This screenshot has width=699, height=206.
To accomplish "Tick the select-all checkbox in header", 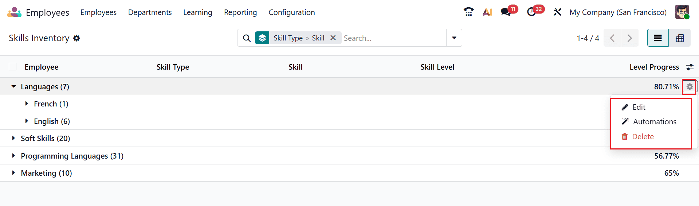I will [13, 67].
